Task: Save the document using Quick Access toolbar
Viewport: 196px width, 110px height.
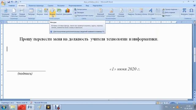Action: pyautogui.click(x=9, y=2)
